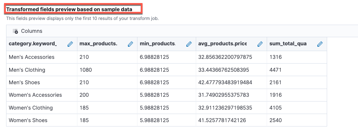Click edit pencil for max_products column

coord(130,44)
